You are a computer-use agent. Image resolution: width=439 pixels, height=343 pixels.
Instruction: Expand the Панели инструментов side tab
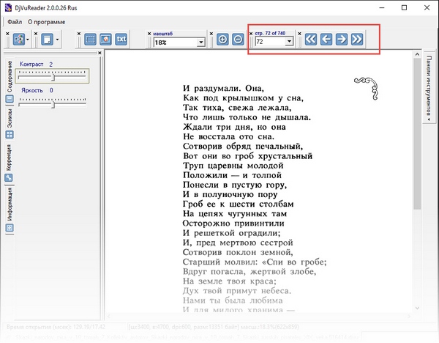pos(429,86)
